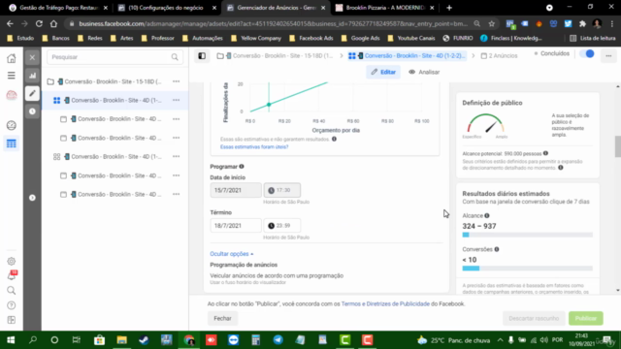Check last ad checkbox in the tree
Image resolution: width=621 pixels, height=349 pixels.
63,194
